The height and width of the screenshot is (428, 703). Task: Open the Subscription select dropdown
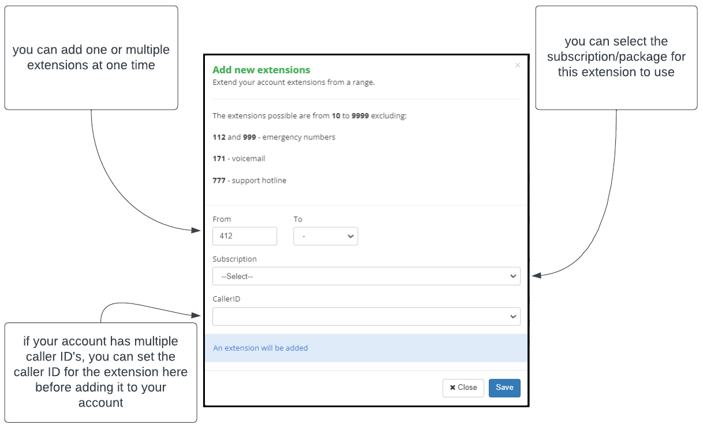click(x=367, y=276)
